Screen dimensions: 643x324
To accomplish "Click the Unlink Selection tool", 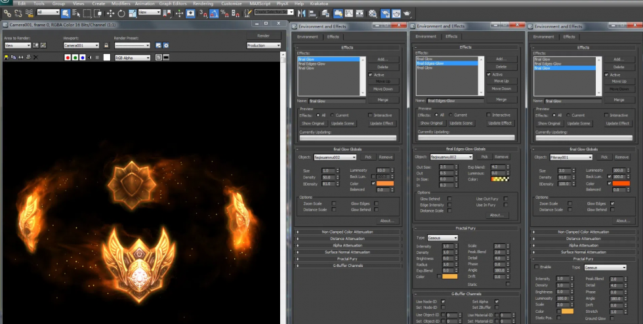I will pos(18,13).
